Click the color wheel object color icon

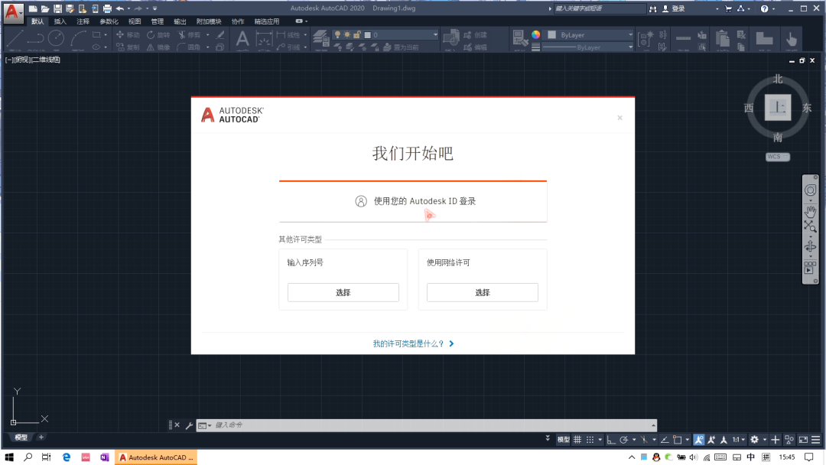click(535, 34)
